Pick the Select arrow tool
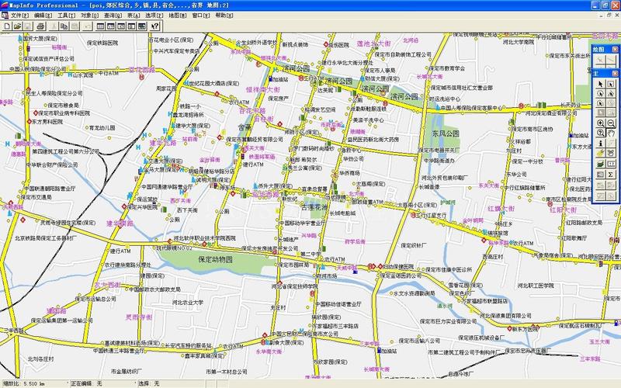Viewport: 621px width, 388px height. [x=600, y=84]
